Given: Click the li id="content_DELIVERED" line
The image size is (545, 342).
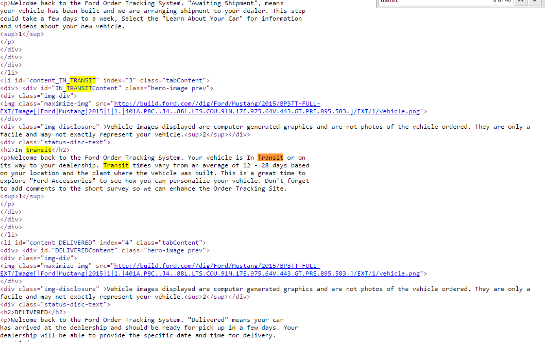Looking at the screenshot, I should pyautogui.click(x=103, y=243).
